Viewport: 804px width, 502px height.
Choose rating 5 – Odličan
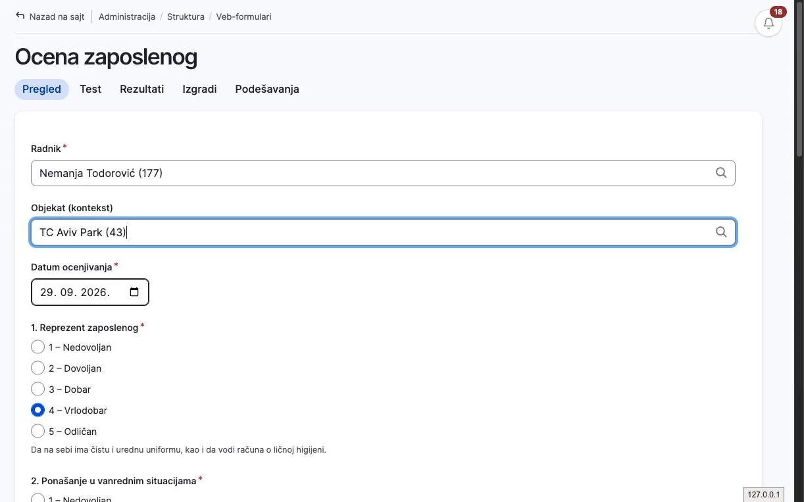coord(38,432)
